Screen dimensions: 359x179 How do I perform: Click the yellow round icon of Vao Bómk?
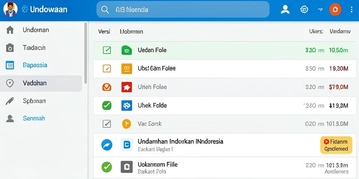pyautogui.click(x=126, y=124)
